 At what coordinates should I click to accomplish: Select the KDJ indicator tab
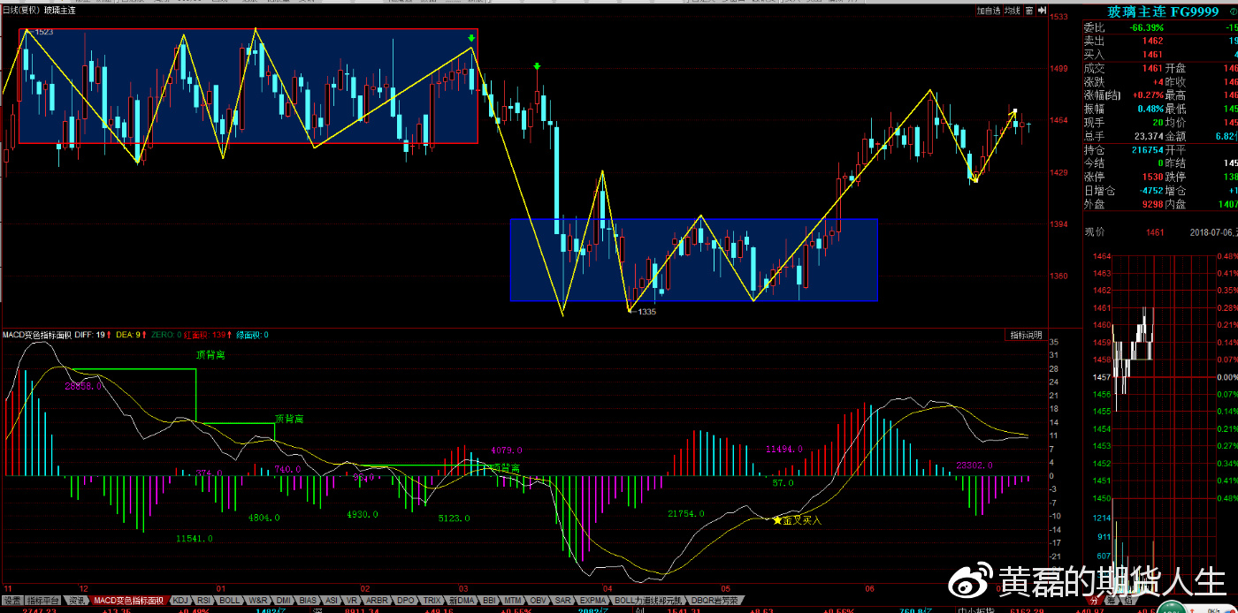[180, 600]
